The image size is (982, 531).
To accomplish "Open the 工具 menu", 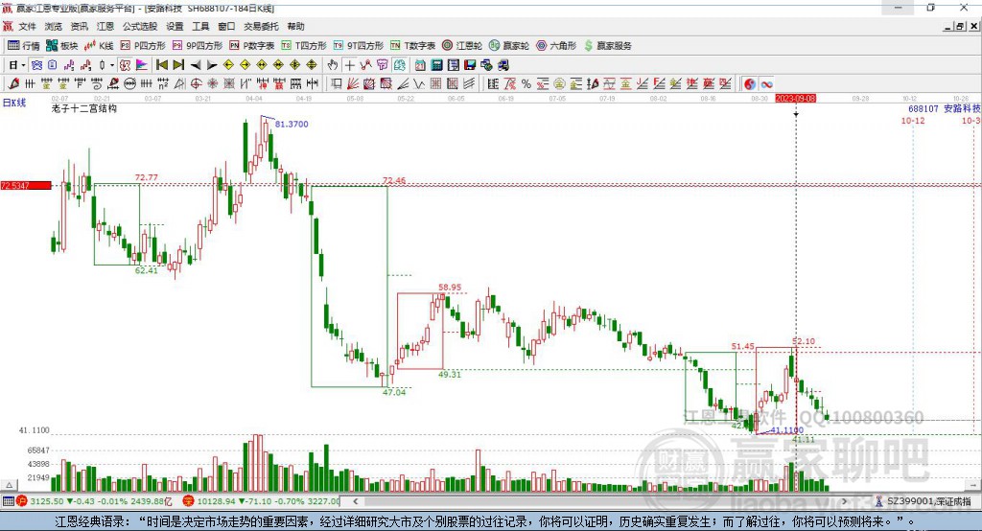I will (x=200, y=26).
